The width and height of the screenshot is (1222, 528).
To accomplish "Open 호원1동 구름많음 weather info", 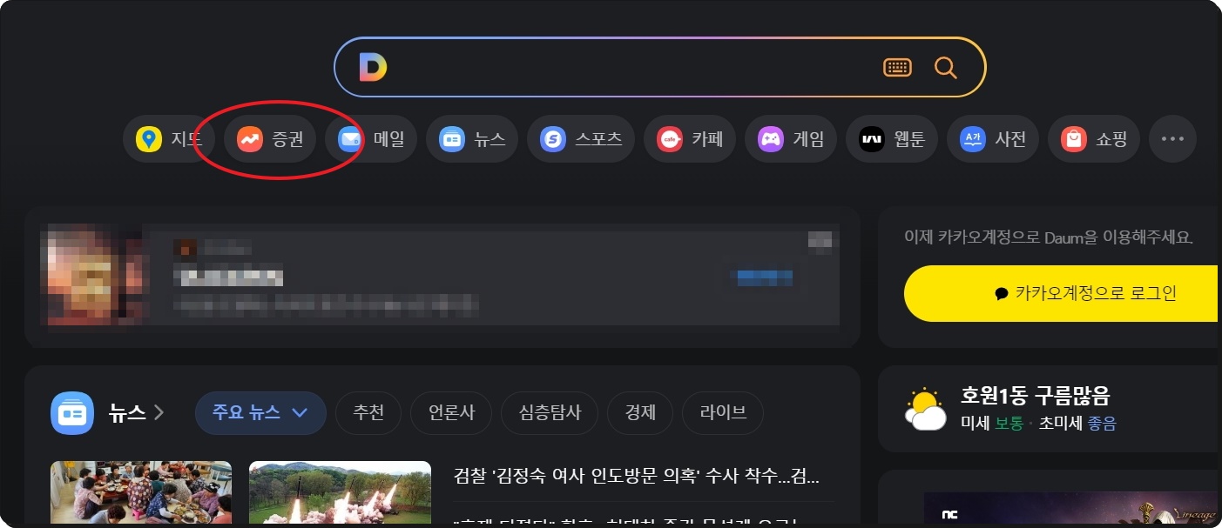I will pyautogui.click(x=1035, y=397).
